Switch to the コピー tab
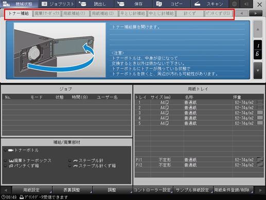This screenshot has height=200, width=266. pos(171,4)
